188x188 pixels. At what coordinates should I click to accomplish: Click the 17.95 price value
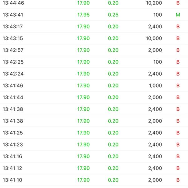pos(83,15)
